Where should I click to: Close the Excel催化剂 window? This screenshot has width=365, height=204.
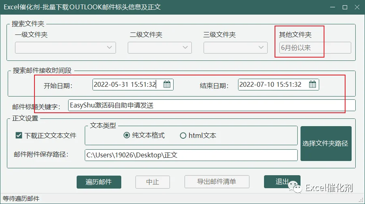[x=357, y=7]
